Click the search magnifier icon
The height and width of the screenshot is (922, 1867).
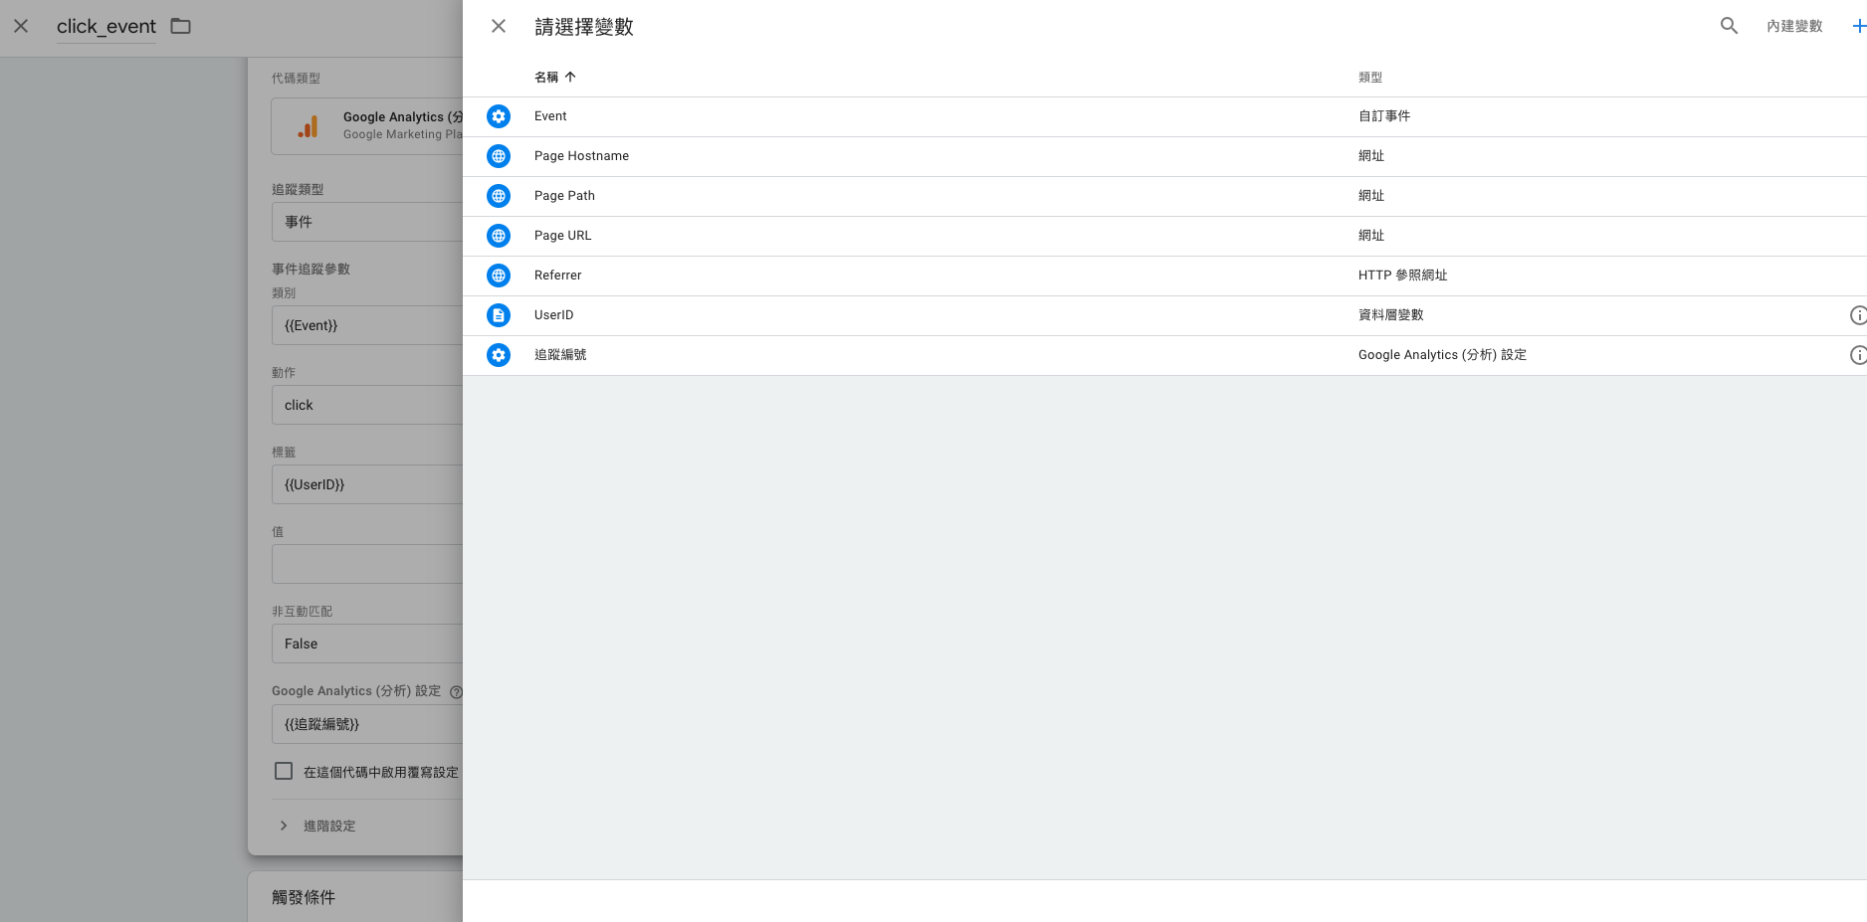1729,26
